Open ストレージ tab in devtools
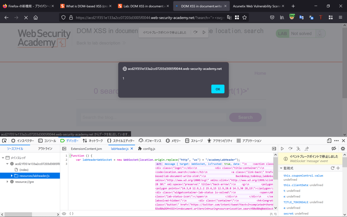Viewport: 347px width, 217px height. coord(194,141)
